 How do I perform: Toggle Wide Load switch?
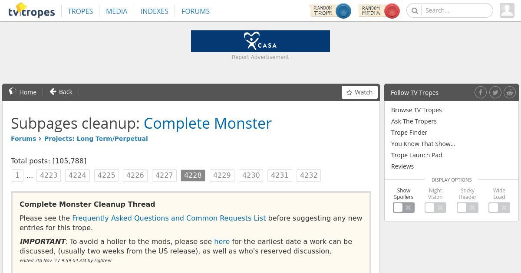coord(499,208)
